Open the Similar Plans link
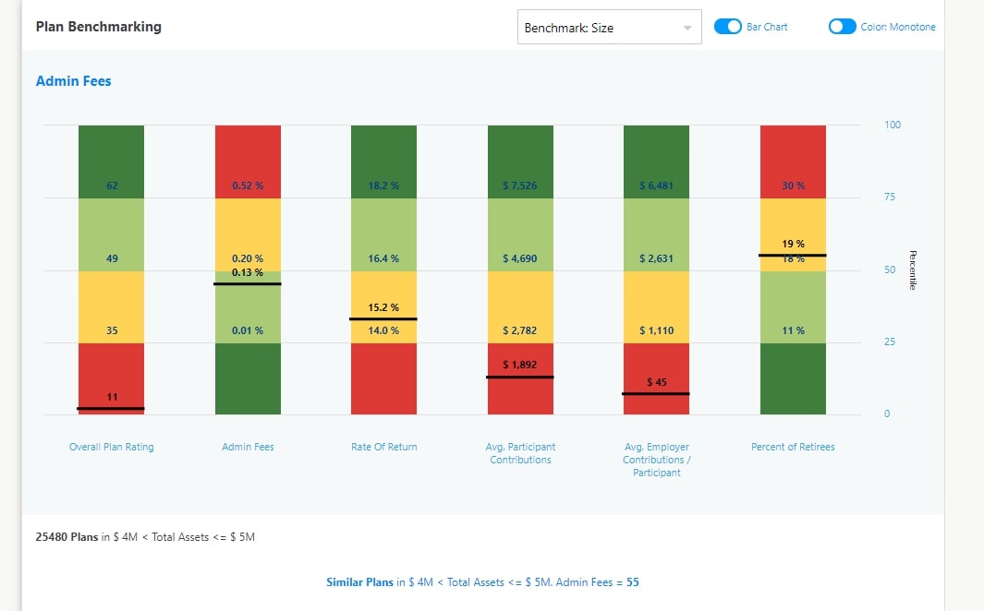The image size is (984, 611). 360,582
